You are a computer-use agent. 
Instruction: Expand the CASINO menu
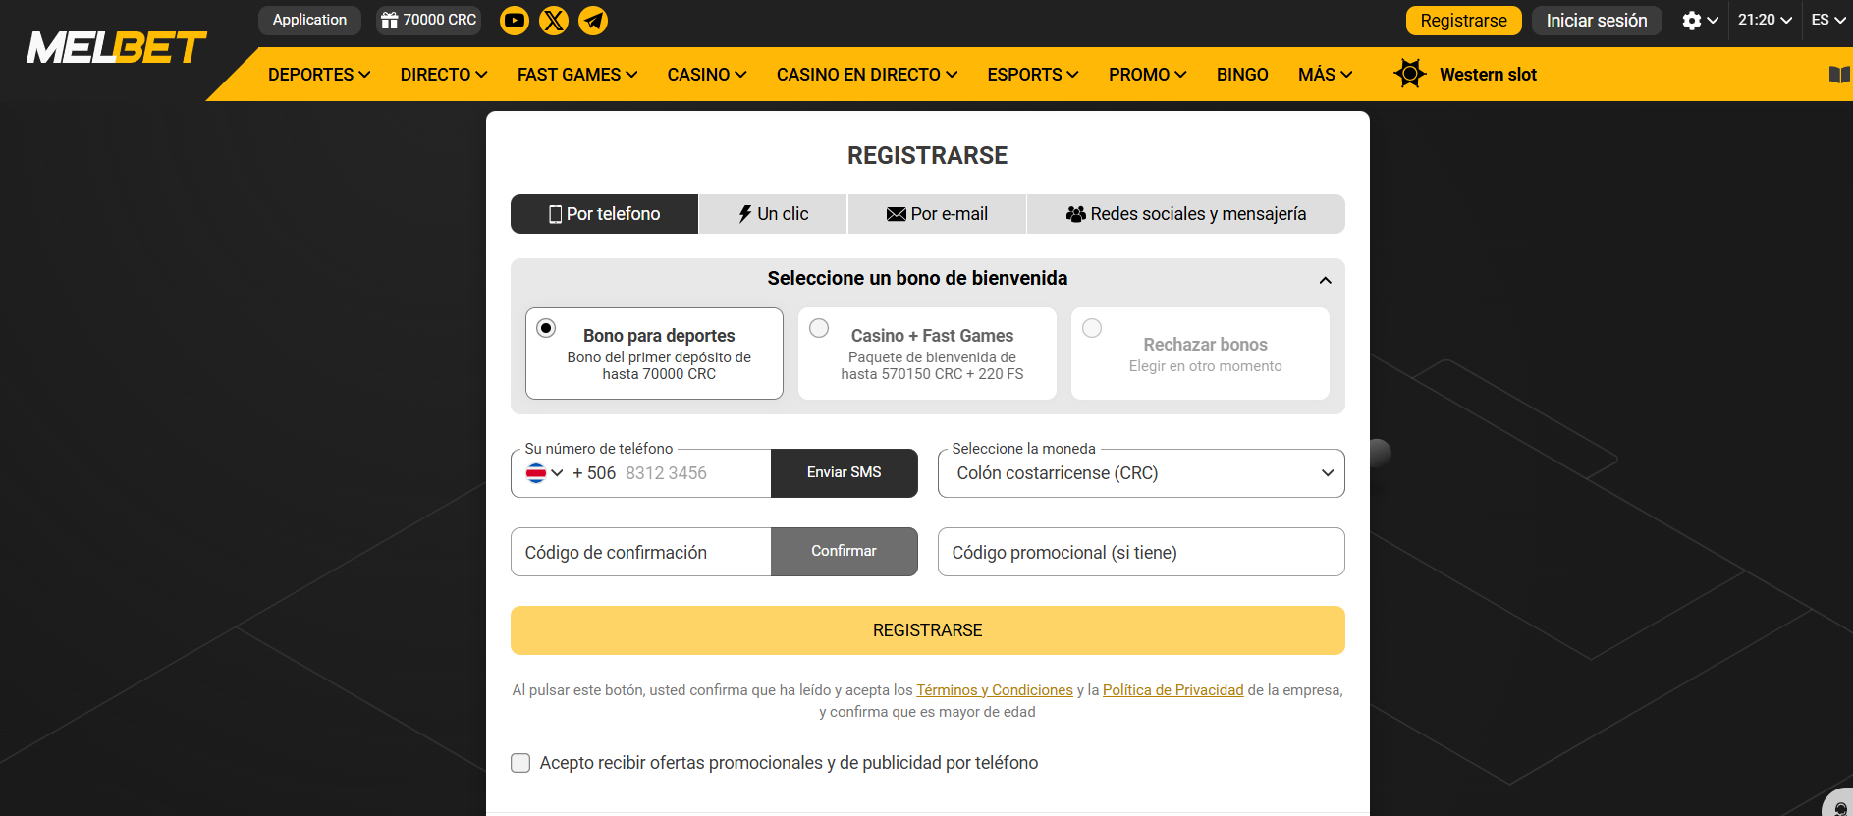(707, 75)
